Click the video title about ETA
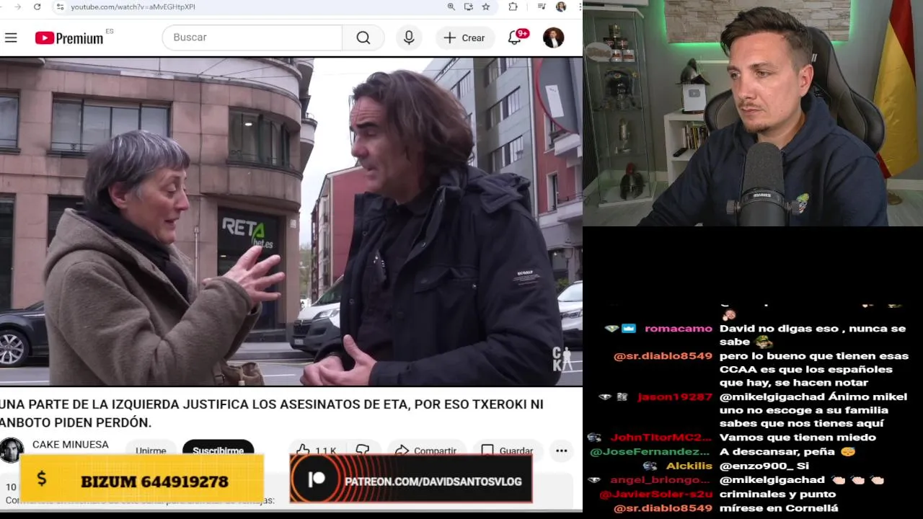Screen dimensions: 923x519 pos(272,414)
